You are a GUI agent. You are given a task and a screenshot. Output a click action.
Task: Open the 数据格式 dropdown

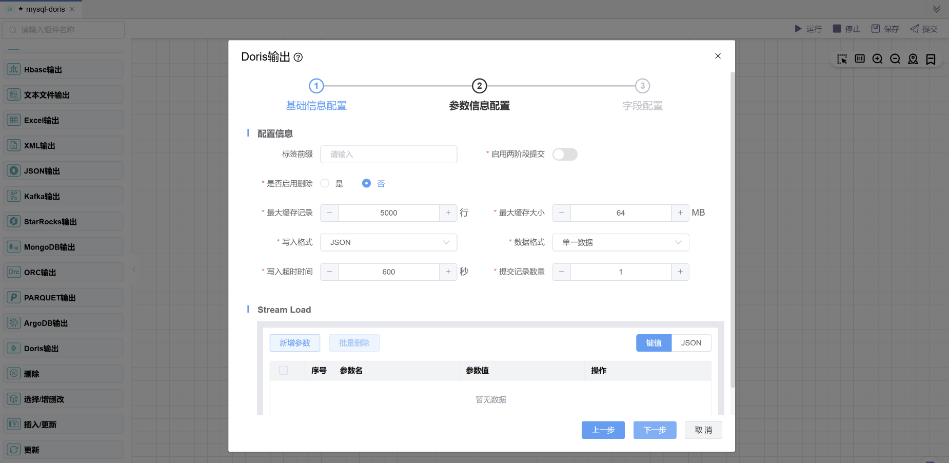pyautogui.click(x=620, y=242)
